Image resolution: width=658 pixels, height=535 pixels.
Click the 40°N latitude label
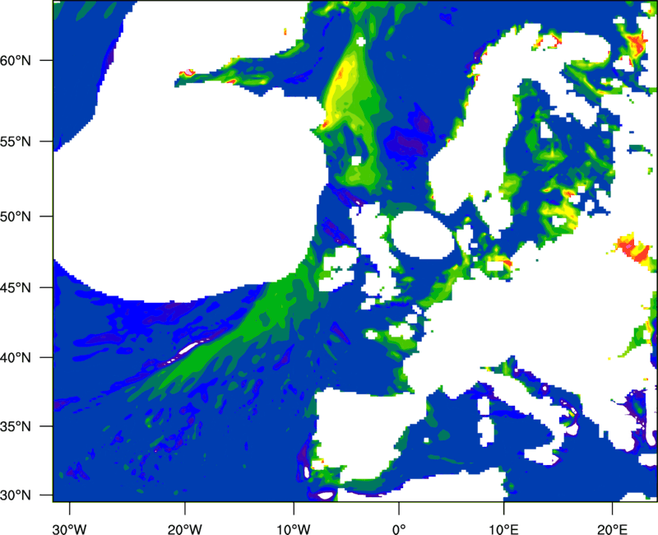coord(16,358)
